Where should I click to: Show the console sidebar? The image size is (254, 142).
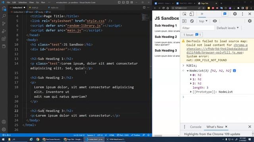point(184,21)
